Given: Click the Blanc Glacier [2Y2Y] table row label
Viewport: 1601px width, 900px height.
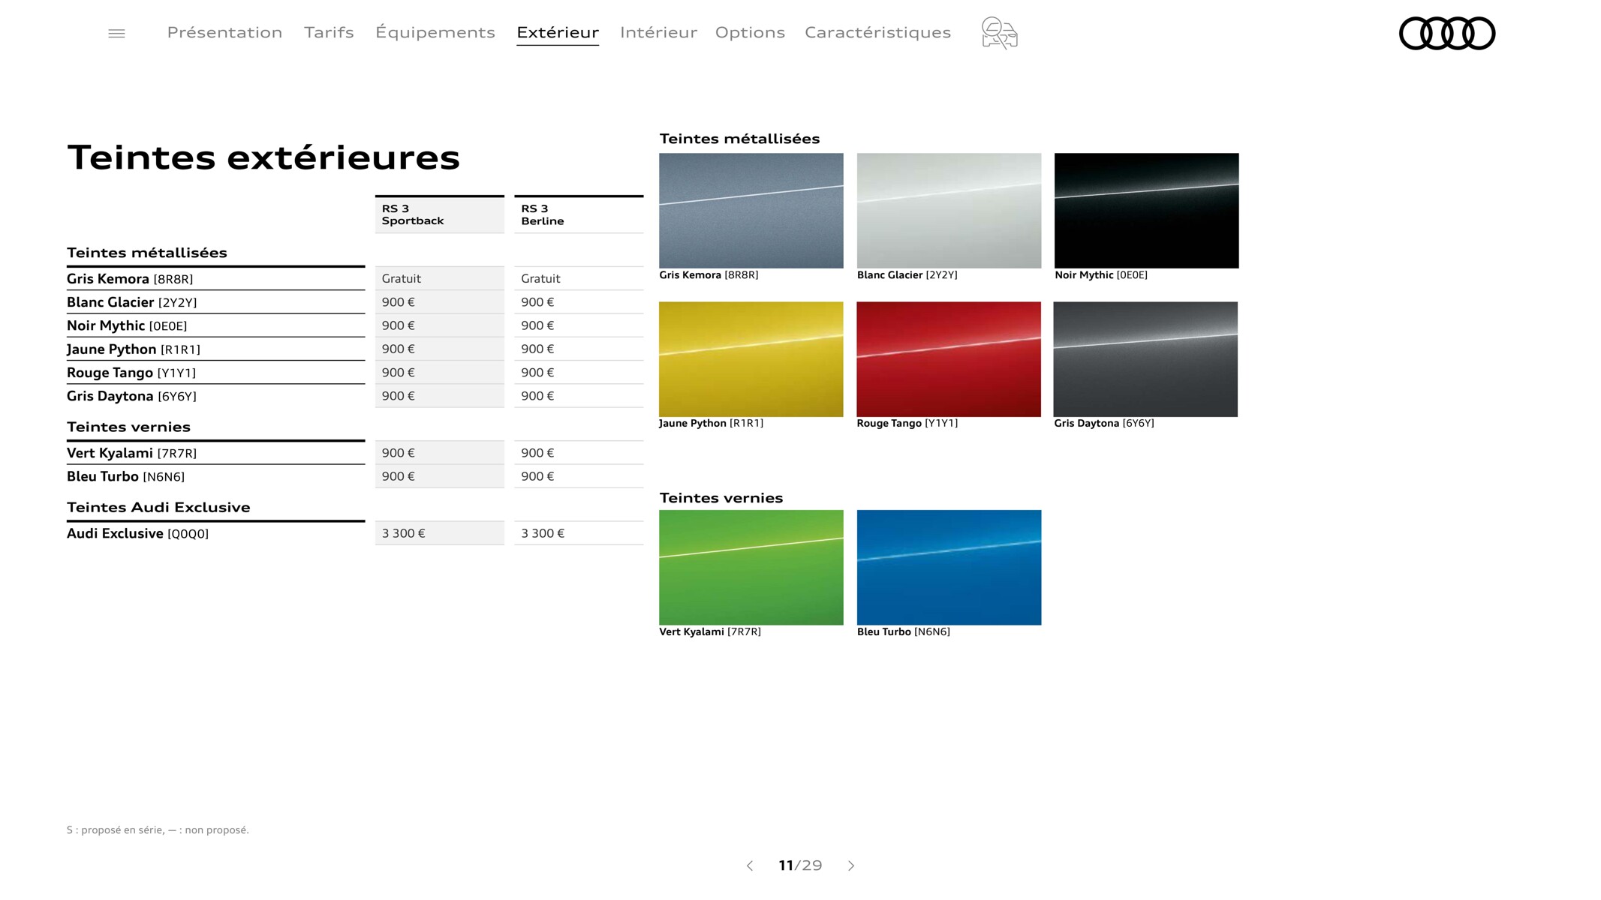Looking at the screenshot, I should [x=132, y=302].
